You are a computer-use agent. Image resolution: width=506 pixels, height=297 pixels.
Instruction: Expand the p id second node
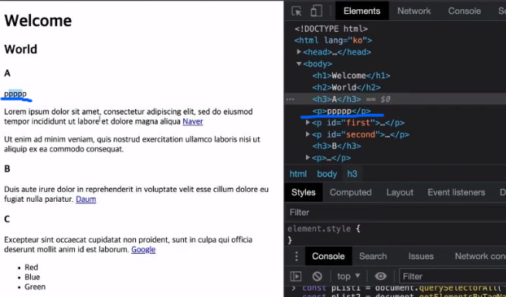coord(307,134)
